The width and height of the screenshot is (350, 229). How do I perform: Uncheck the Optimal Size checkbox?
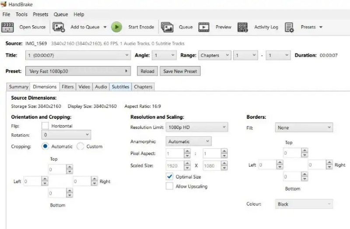click(x=169, y=177)
